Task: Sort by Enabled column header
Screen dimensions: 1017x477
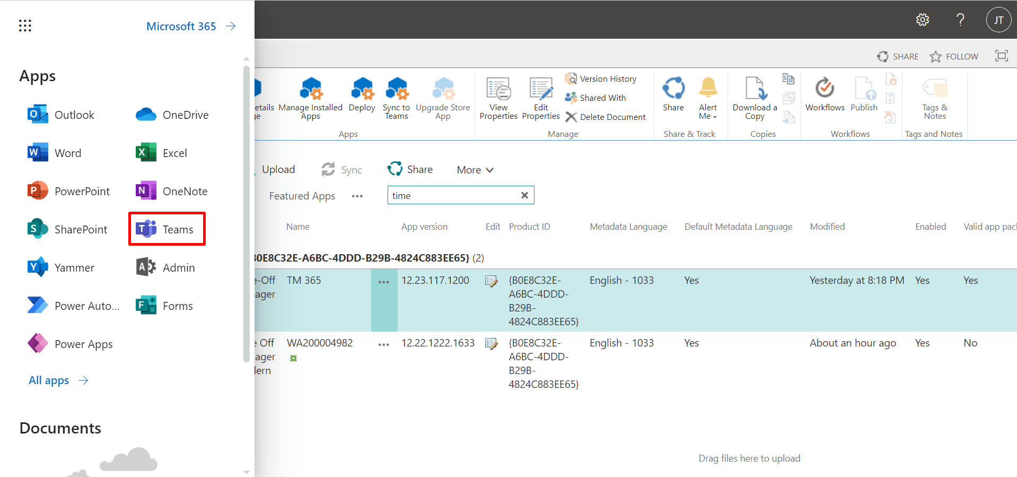Action: pos(931,227)
